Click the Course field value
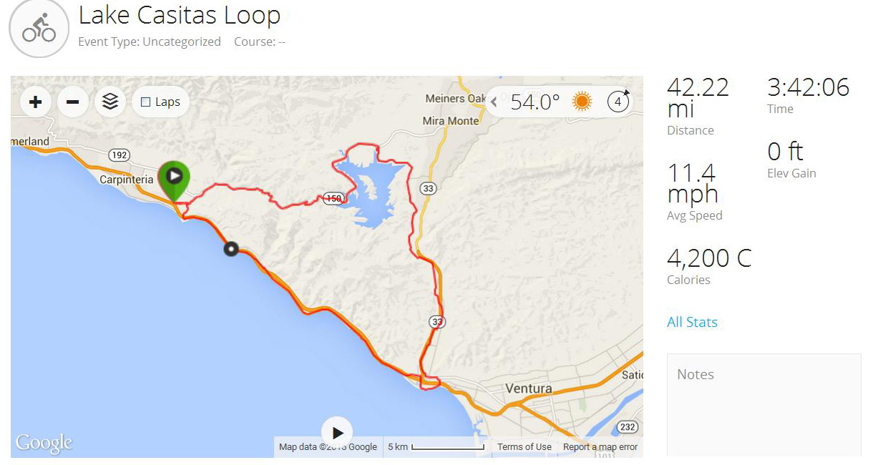The height and width of the screenshot is (465, 878). pos(281,41)
